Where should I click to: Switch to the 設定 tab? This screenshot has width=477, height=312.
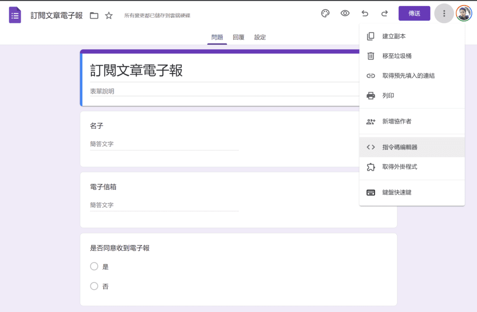pyautogui.click(x=260, y=37)
